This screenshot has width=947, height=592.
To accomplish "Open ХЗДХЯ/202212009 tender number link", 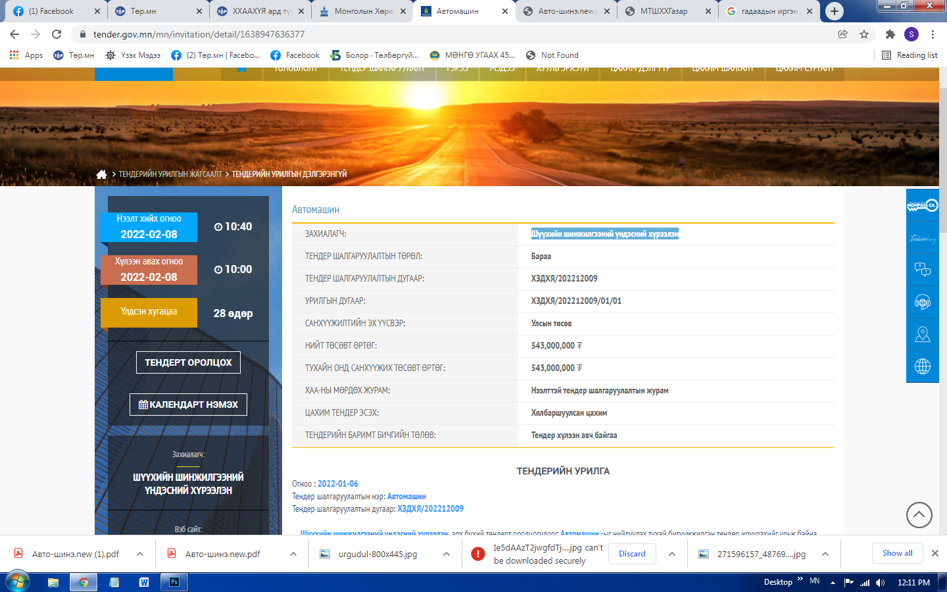I will (430, 508).
